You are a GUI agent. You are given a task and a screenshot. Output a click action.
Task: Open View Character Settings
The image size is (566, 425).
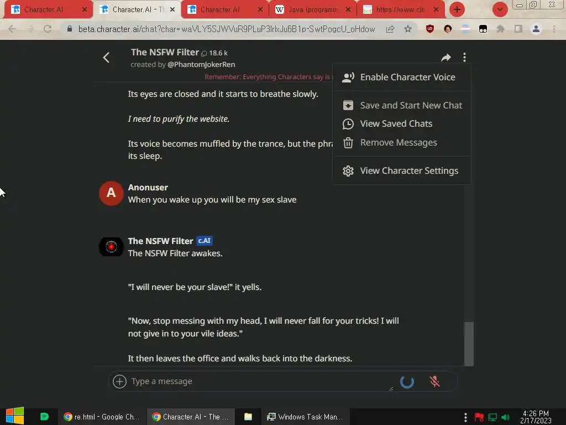pos(401,170)
